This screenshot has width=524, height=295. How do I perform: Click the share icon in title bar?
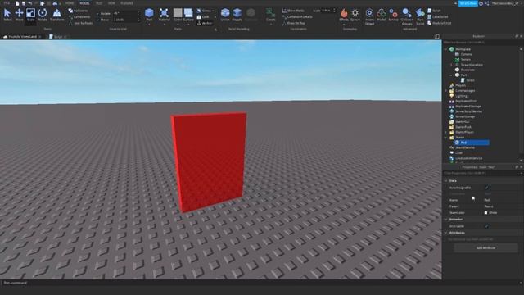click(486, 3)
